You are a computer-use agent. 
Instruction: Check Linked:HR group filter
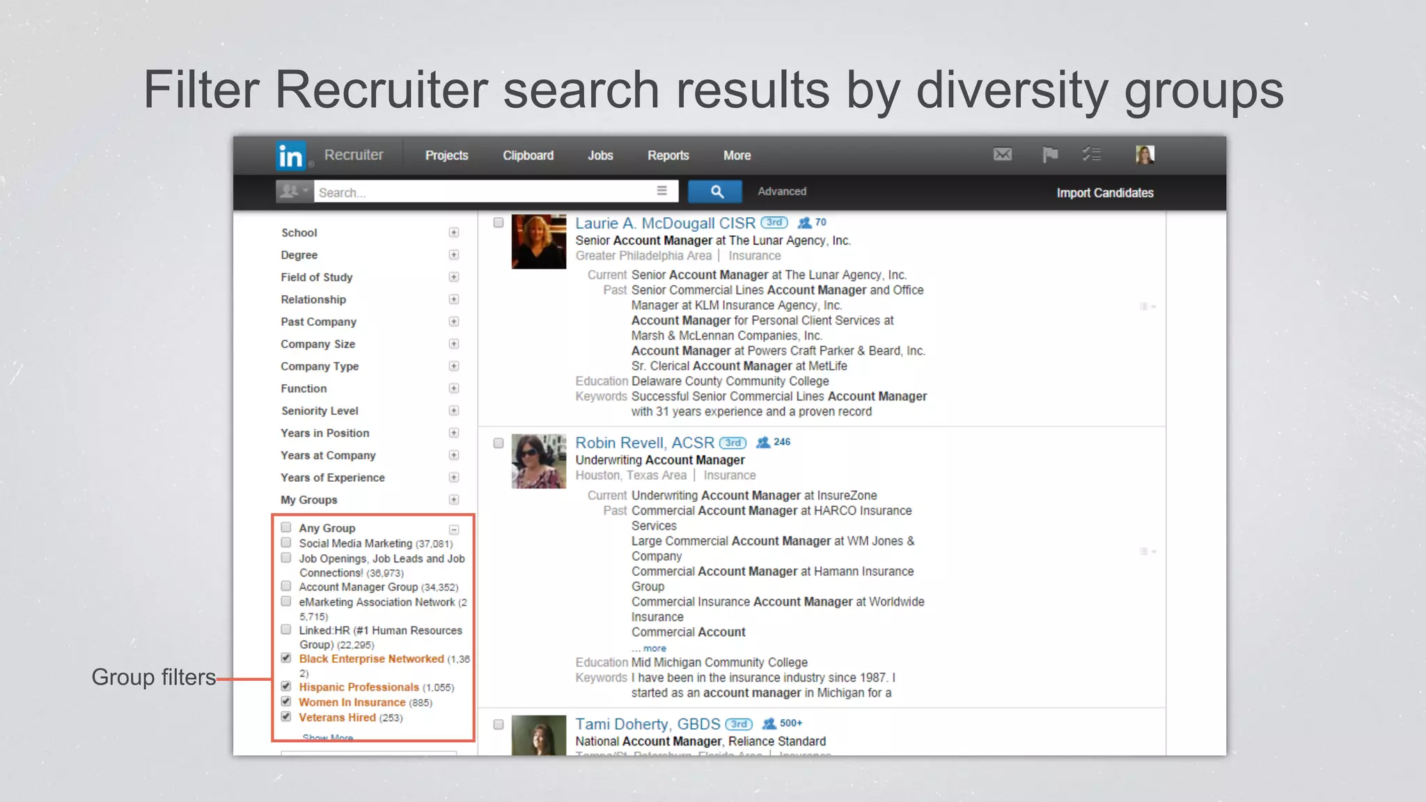(x=286, y=629)
